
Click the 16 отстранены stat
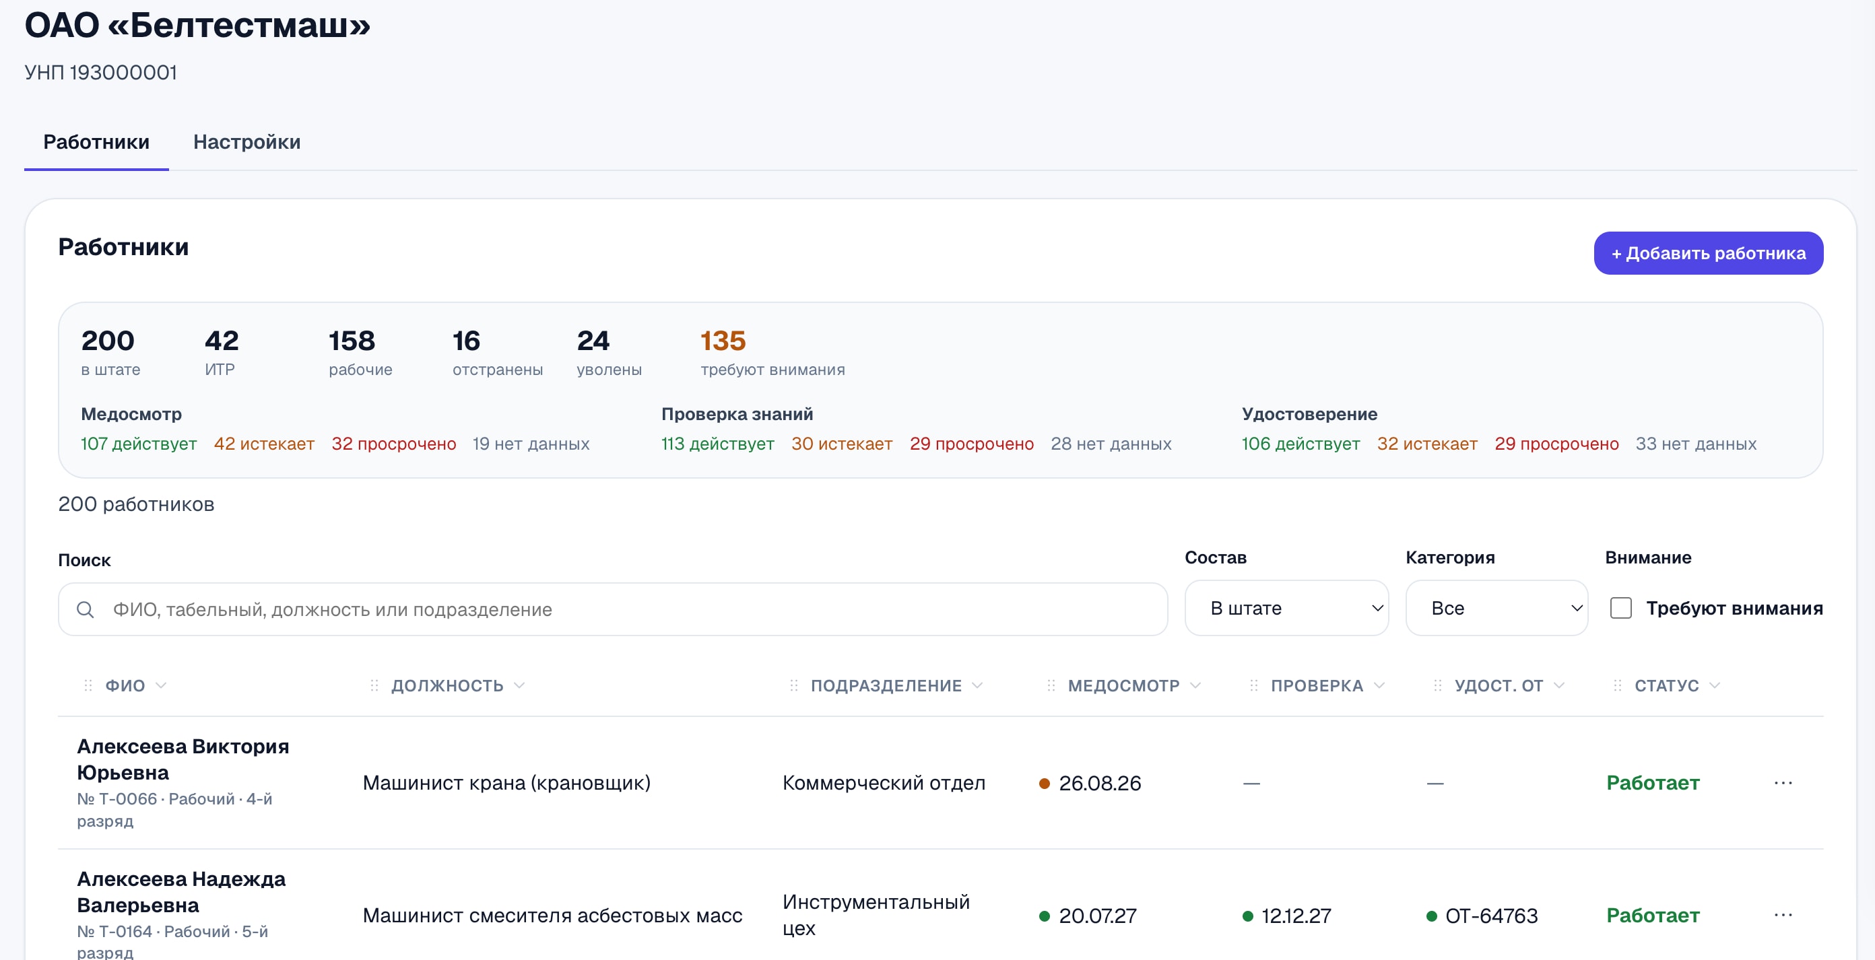coord(498,352)
